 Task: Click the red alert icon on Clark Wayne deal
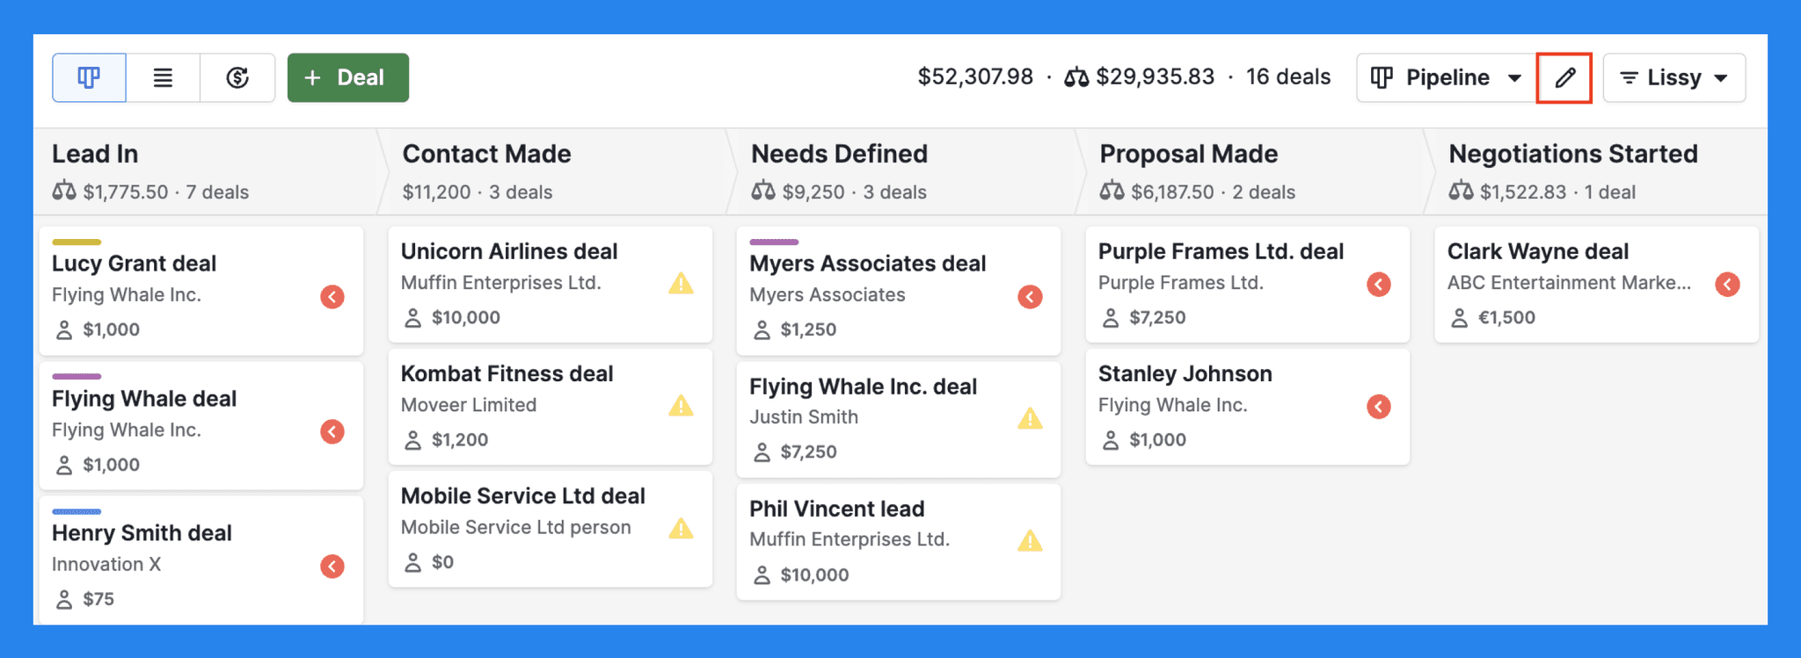(1726, 284)
